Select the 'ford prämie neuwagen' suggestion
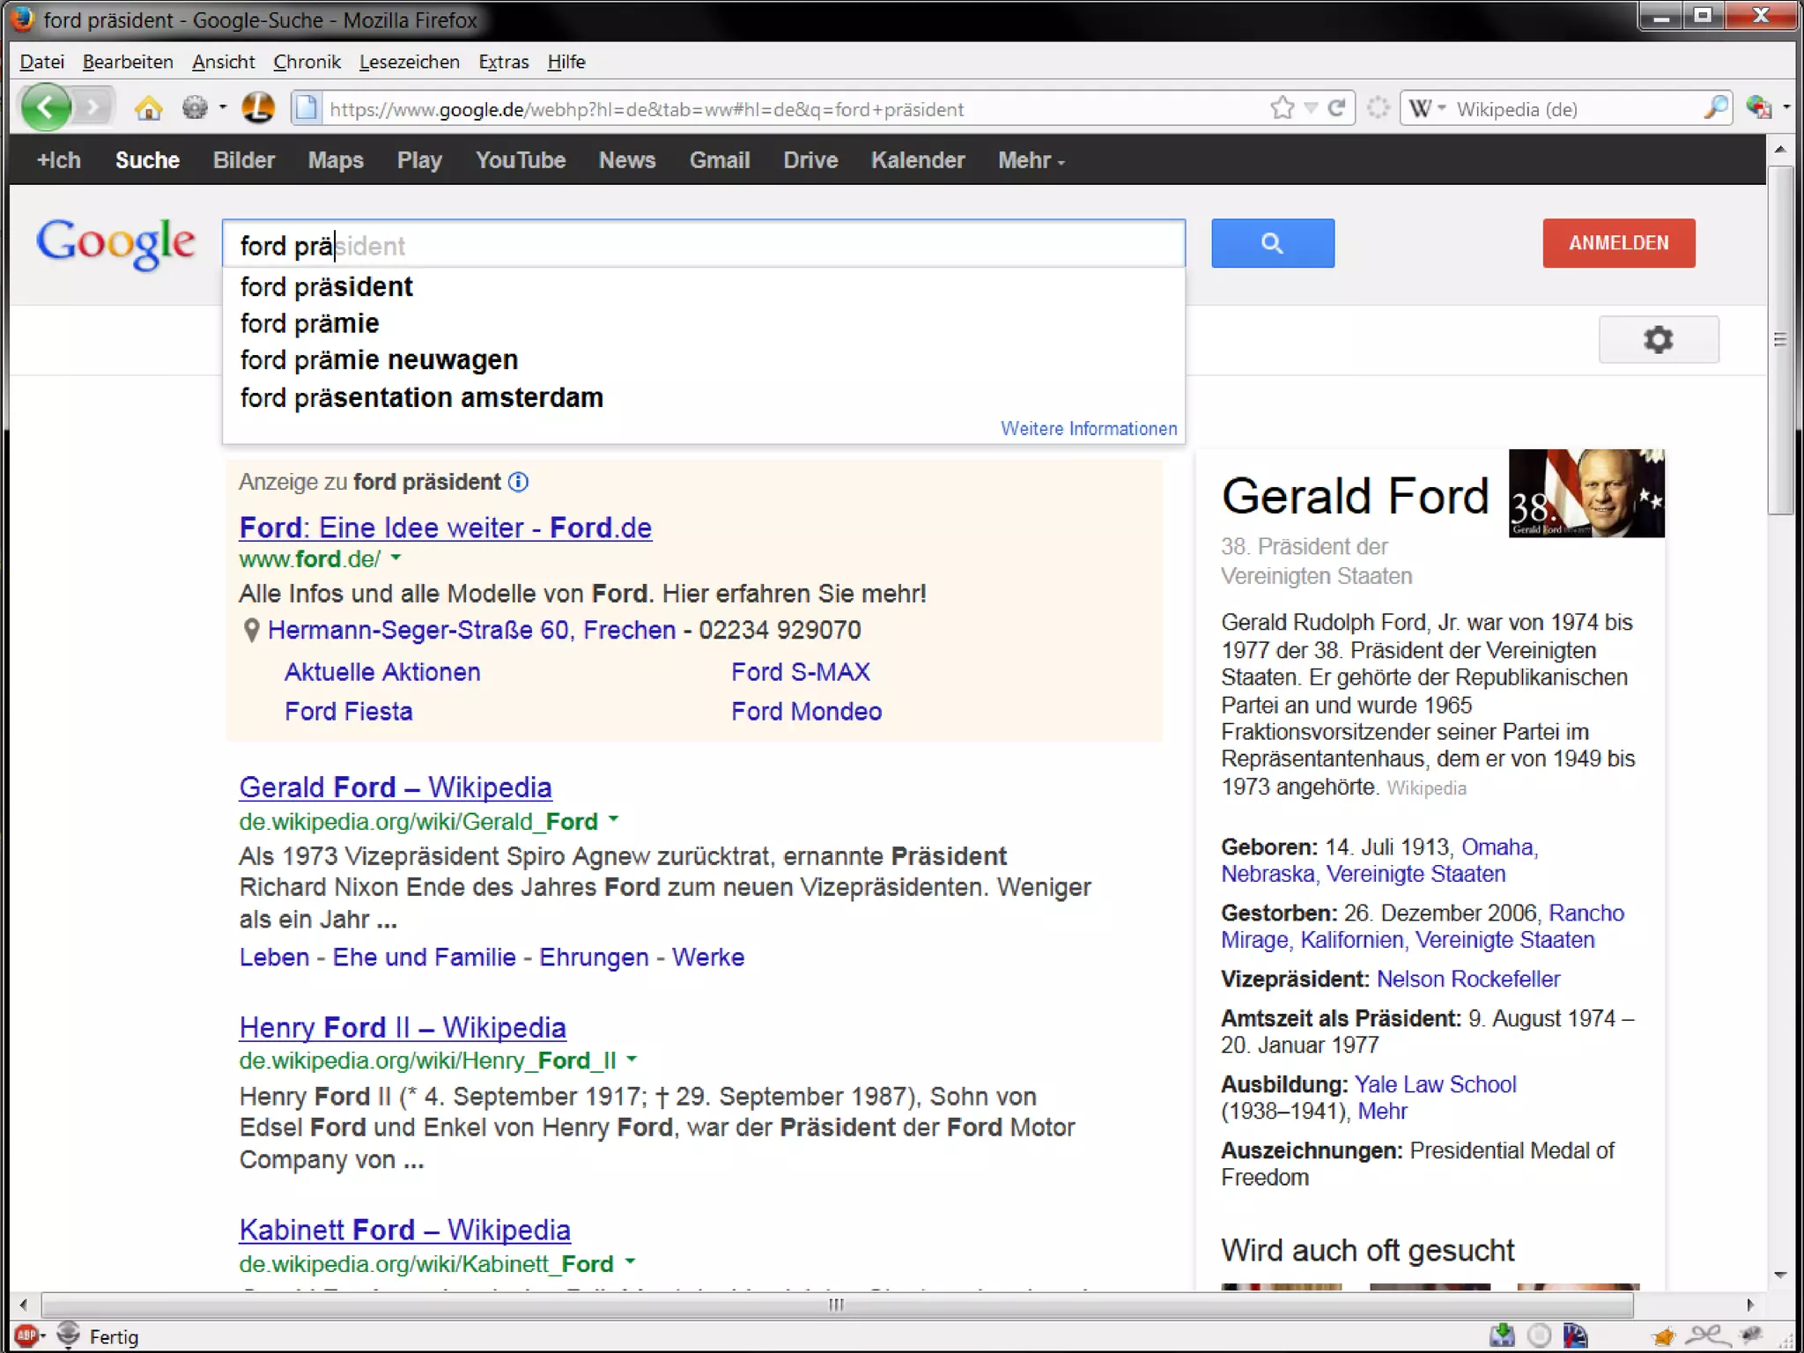Screen dimensions: 1804x1353 pos(379,360)
